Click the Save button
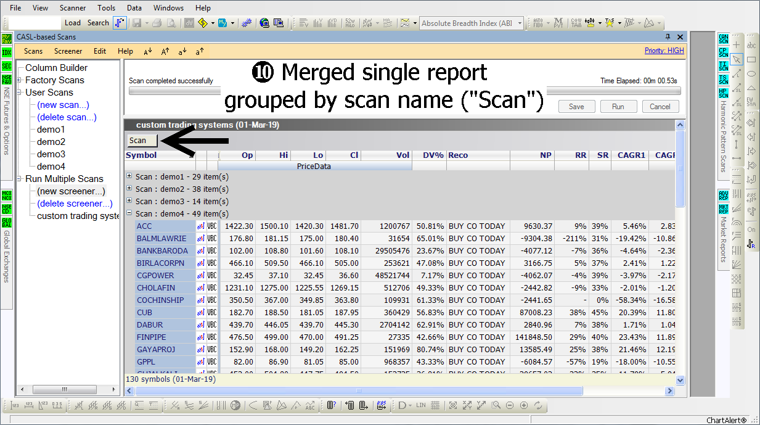The width and height of the screenshot is (760, 425). 576,107
